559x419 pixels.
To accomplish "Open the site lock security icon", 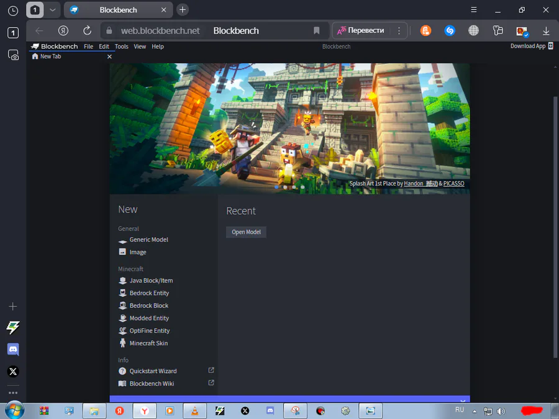I will tap(109, 30).
